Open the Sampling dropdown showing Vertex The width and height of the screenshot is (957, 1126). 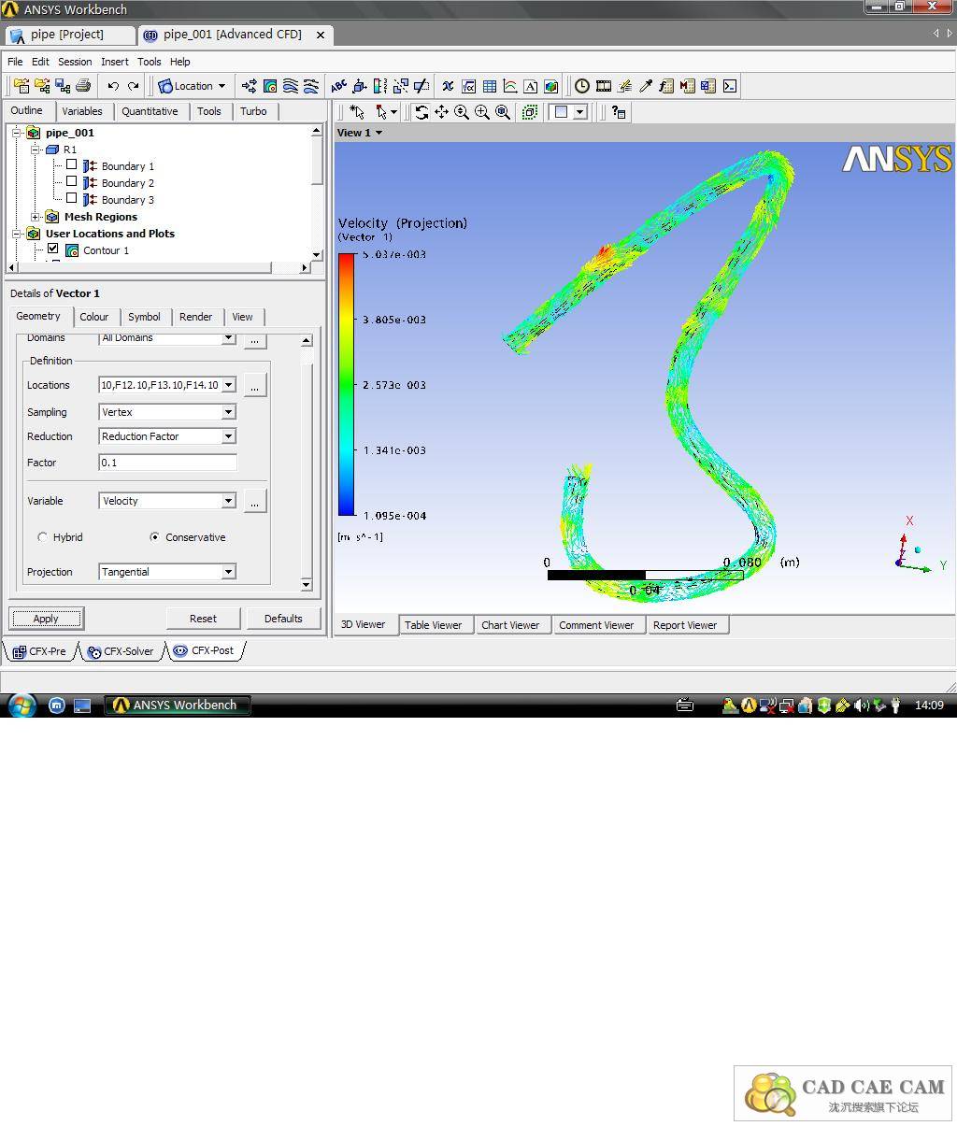(167, 412)
